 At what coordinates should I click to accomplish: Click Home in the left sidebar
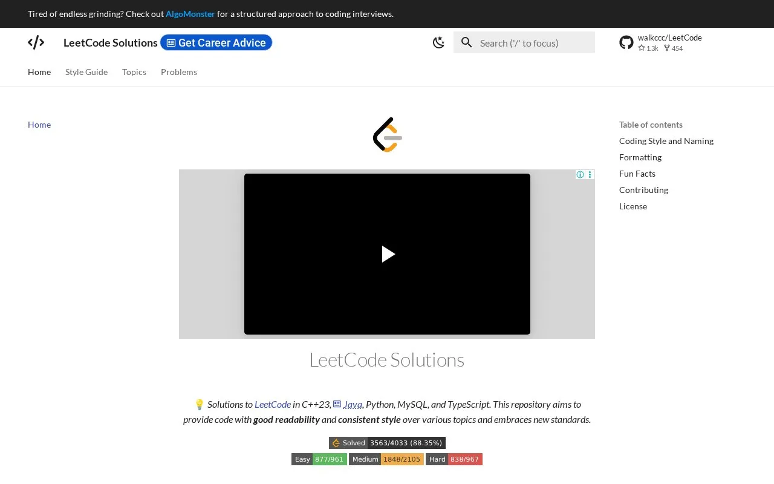[39, 125]
